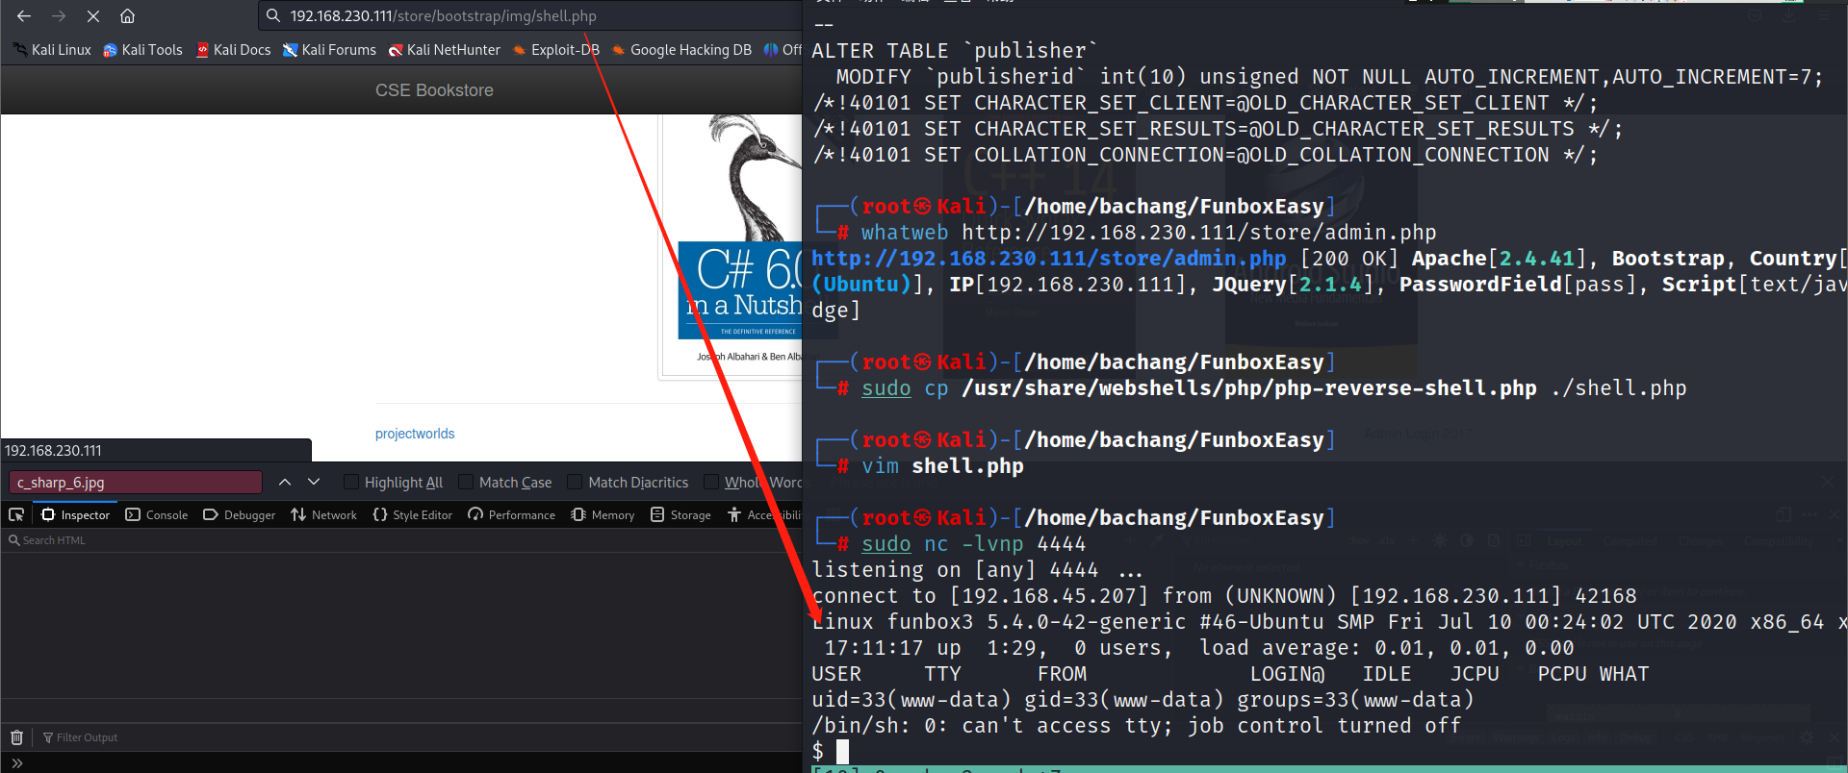Open the Kali NetHunter bookmark
1848x773 pixels.
[x=445, y=50]
